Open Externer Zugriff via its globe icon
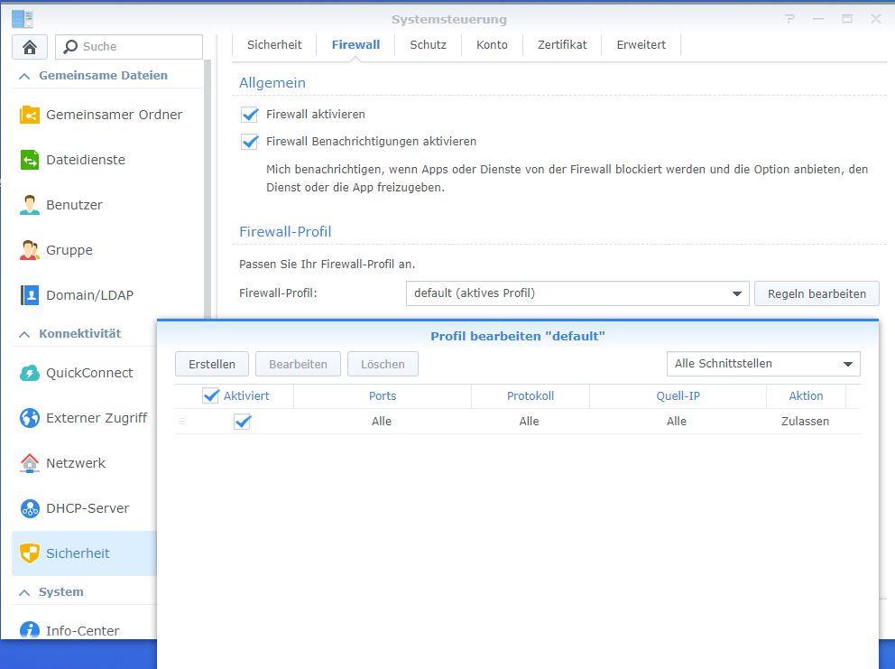 pos(30,418)
